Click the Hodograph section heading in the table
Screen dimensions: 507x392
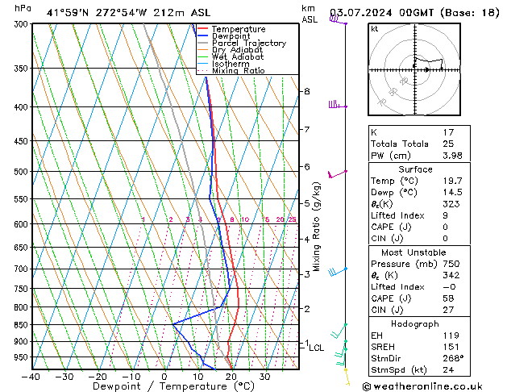(415, 323)
